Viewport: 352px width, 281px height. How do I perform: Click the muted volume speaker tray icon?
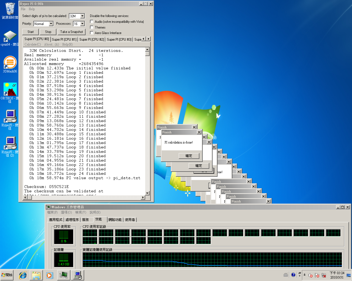click(x=310, y=275)
